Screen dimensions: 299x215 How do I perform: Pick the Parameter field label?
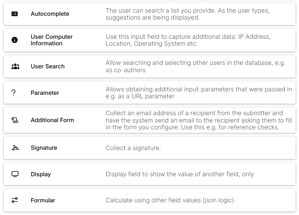tap(45, 93)
